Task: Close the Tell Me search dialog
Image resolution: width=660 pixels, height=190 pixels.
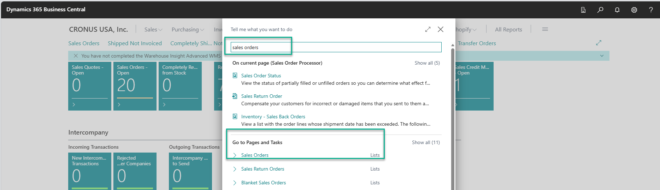Action: pyautogui.click(x=441, y=29)
